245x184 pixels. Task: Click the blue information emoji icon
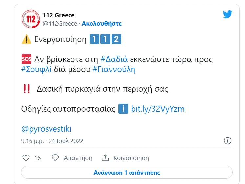click(123, 109)
